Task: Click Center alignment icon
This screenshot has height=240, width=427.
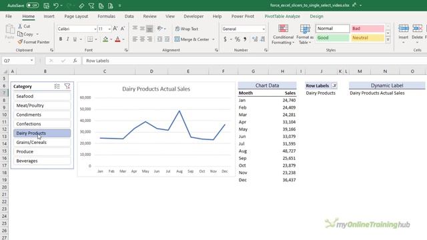Action: tap(142, 39)
